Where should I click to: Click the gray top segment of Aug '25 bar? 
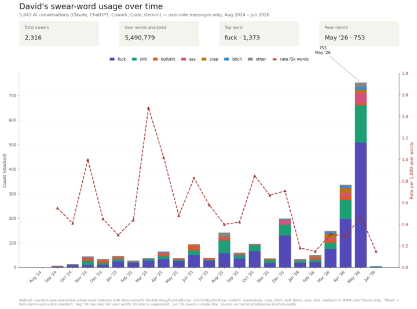point(224,235)
